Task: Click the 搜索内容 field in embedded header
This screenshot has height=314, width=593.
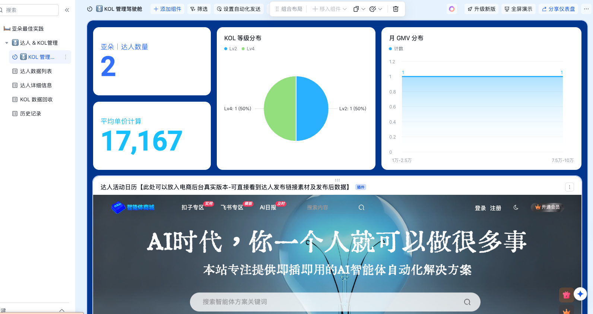Action: [x=317, y=207]
